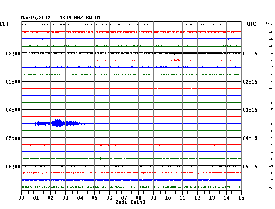
Task: Click the 01:15 UTC time label
Action: (250, 53)
